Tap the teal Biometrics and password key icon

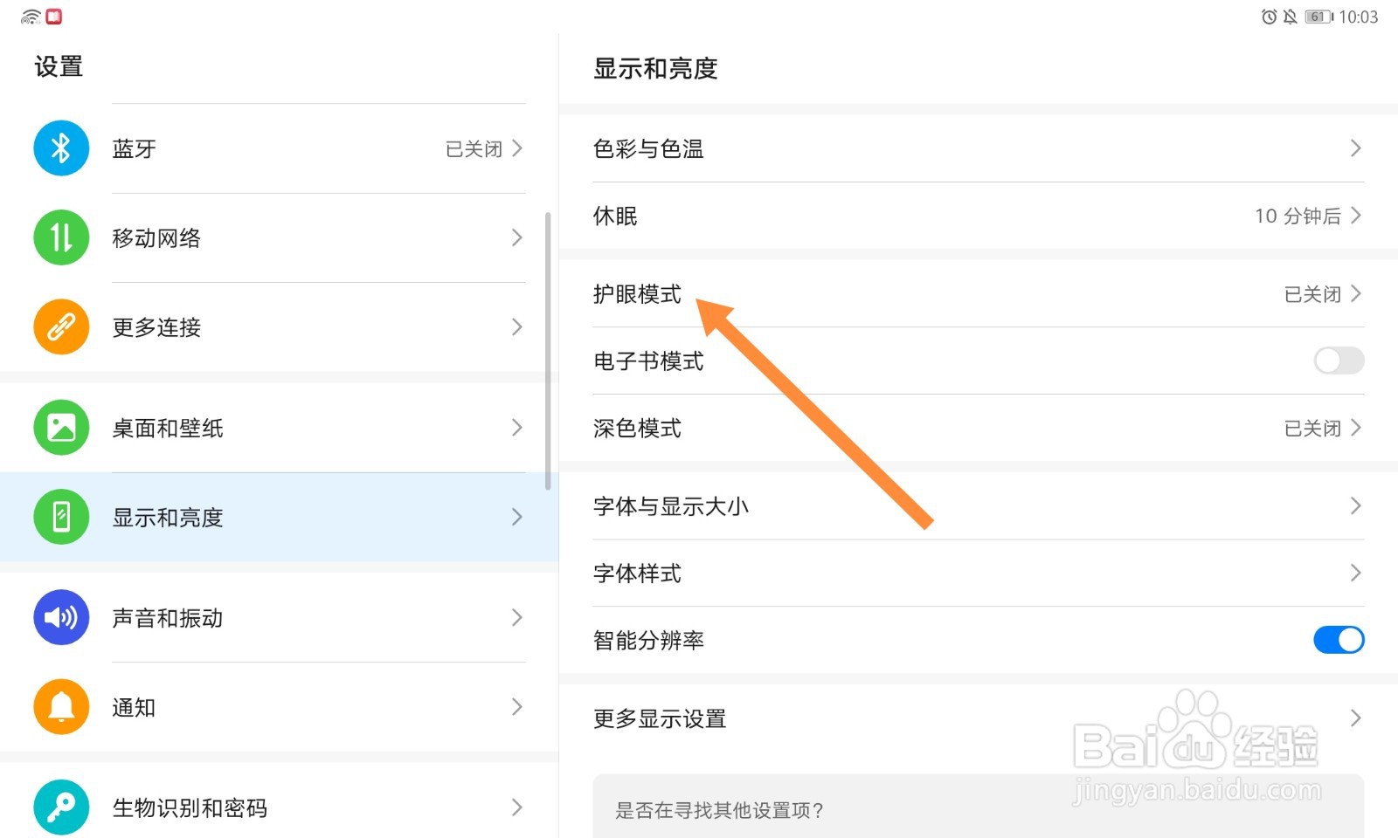tap(61, 807)
